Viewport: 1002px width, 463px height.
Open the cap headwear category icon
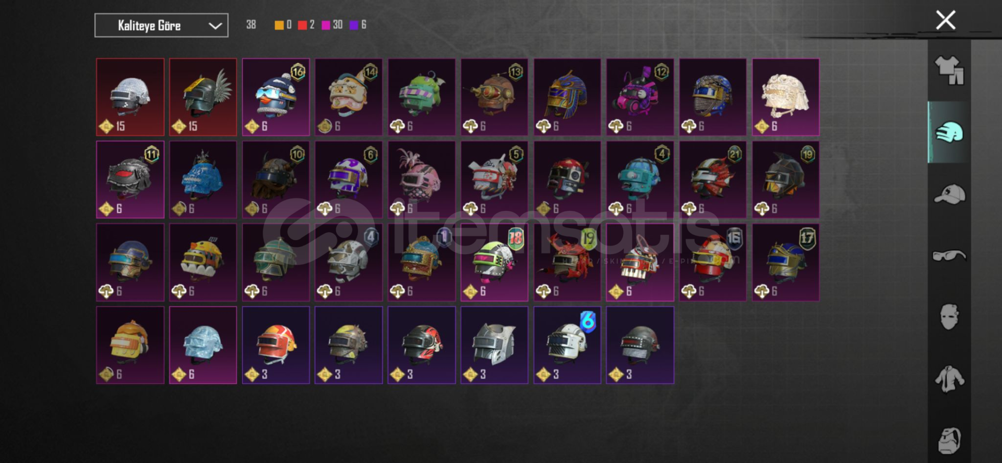(949, 194)
